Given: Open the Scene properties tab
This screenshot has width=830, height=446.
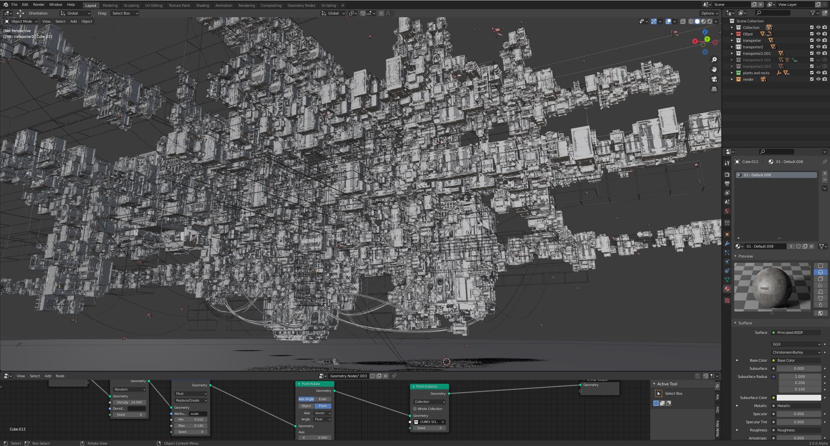Looking at the screenshot, I should tap(727, 202).
